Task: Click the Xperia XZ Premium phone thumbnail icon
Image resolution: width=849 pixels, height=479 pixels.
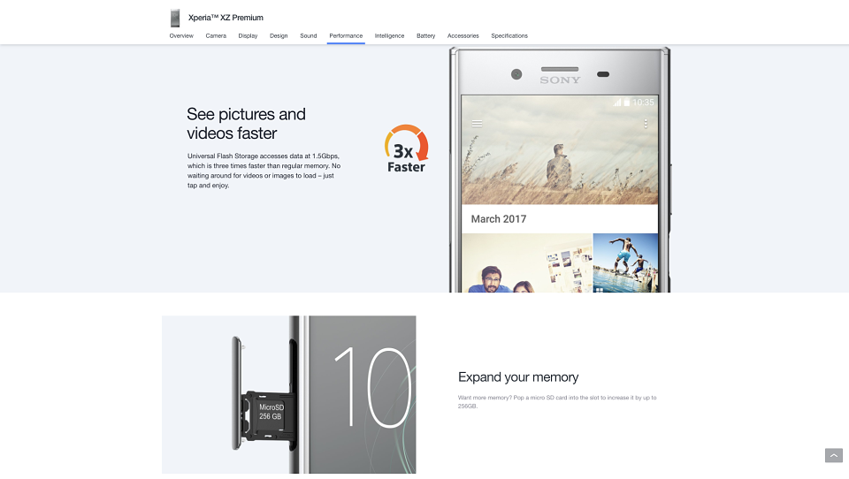Action: click(175, 18)
